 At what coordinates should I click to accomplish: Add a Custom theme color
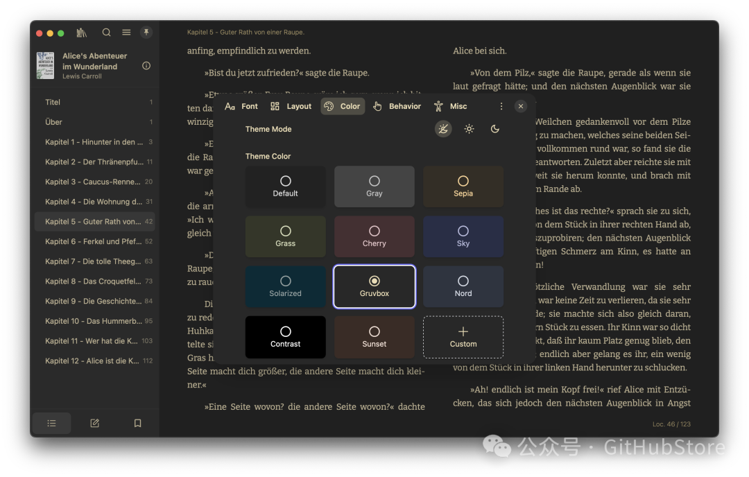463,337
